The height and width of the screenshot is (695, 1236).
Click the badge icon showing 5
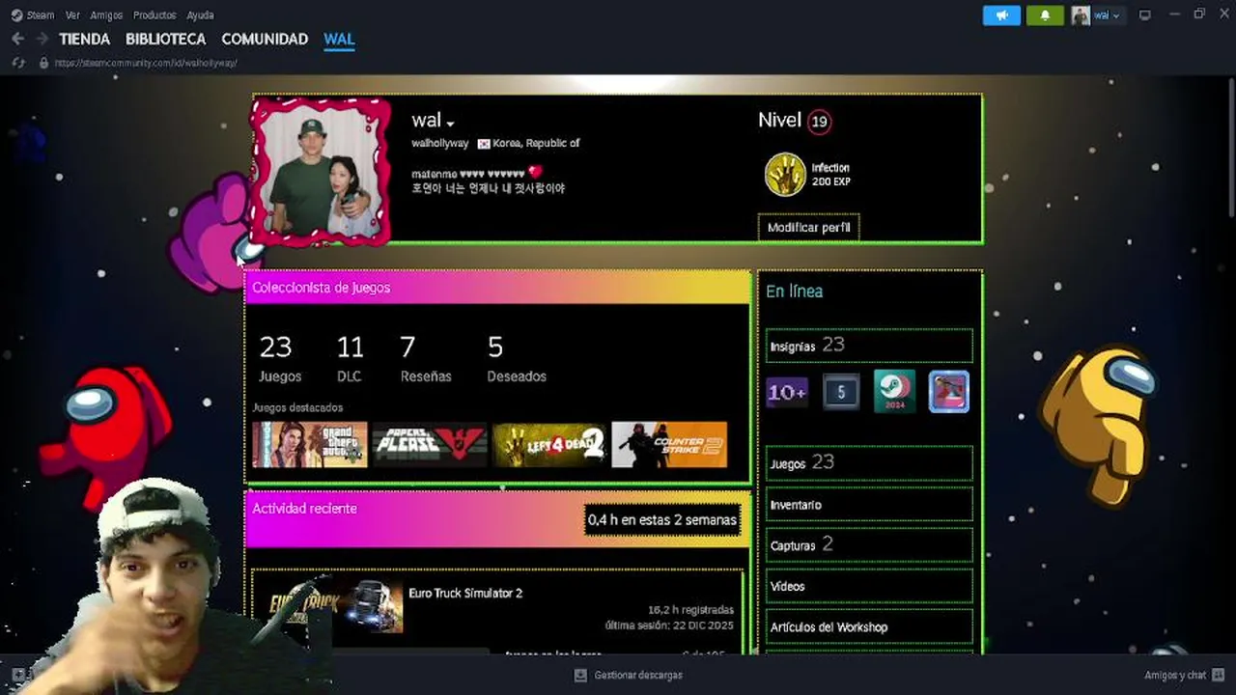841,392
